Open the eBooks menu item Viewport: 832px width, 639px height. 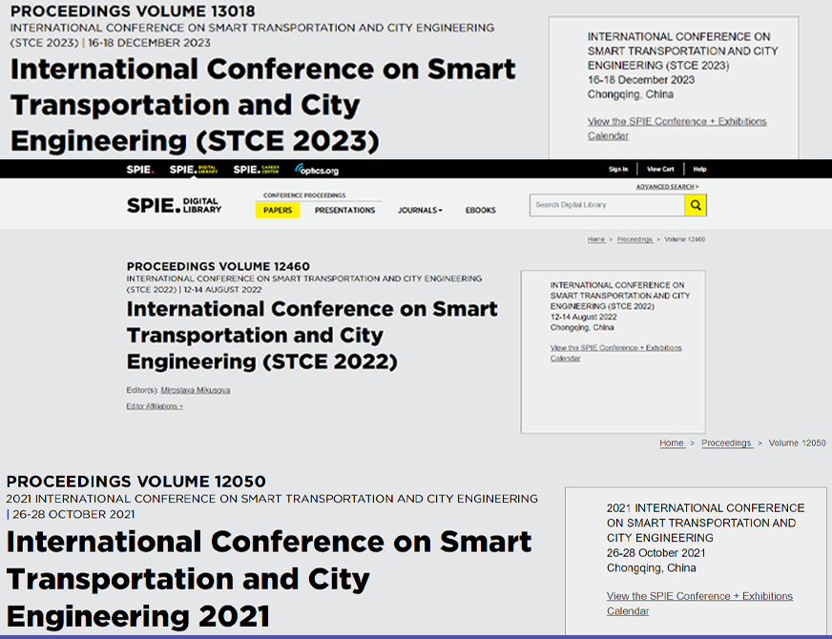click(481, 211)
